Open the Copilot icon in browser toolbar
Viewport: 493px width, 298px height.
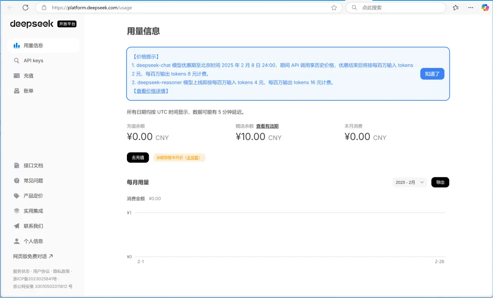[485, 8]
